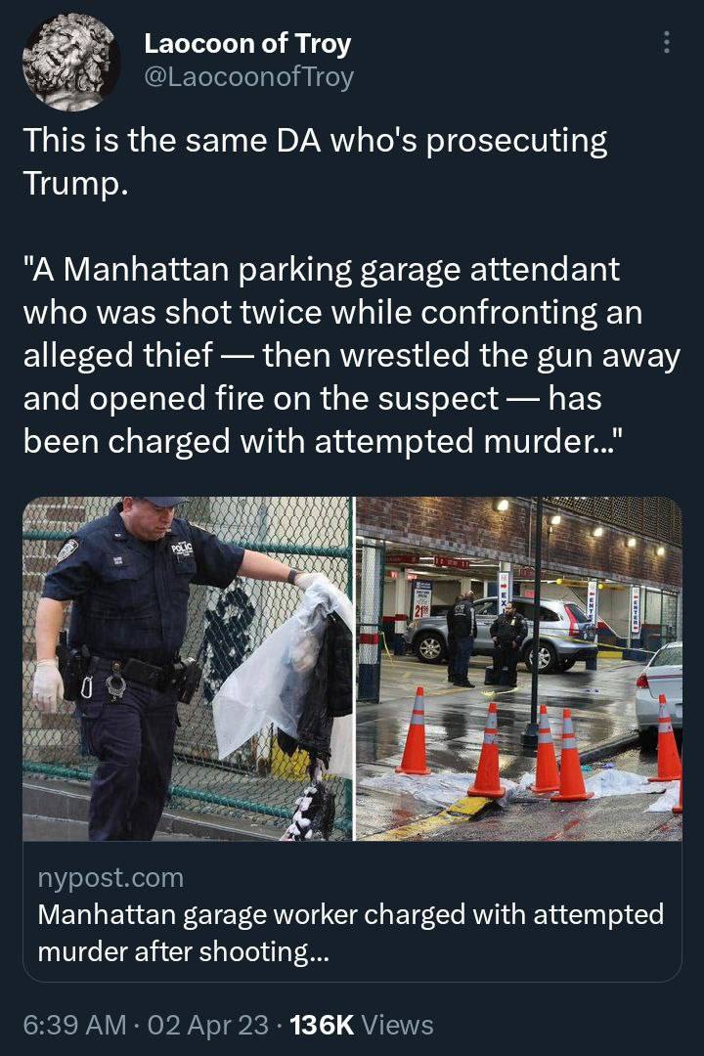
Task: View the parking garage crime scene photo
Action: [519, 668]
